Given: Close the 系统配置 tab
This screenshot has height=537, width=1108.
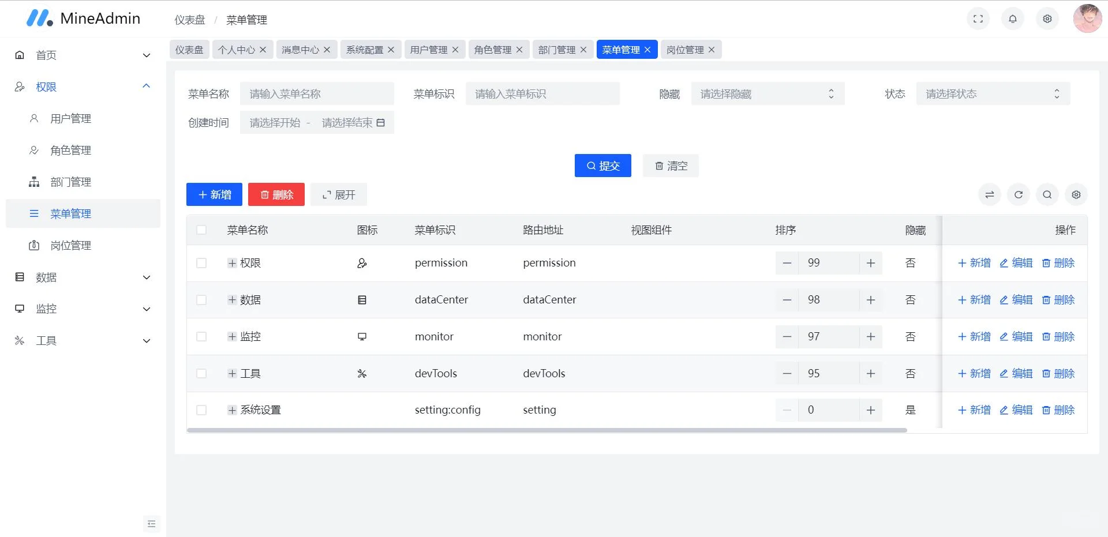Looking at the screenshot, I should pyautogui.click(x=391, y=50).
